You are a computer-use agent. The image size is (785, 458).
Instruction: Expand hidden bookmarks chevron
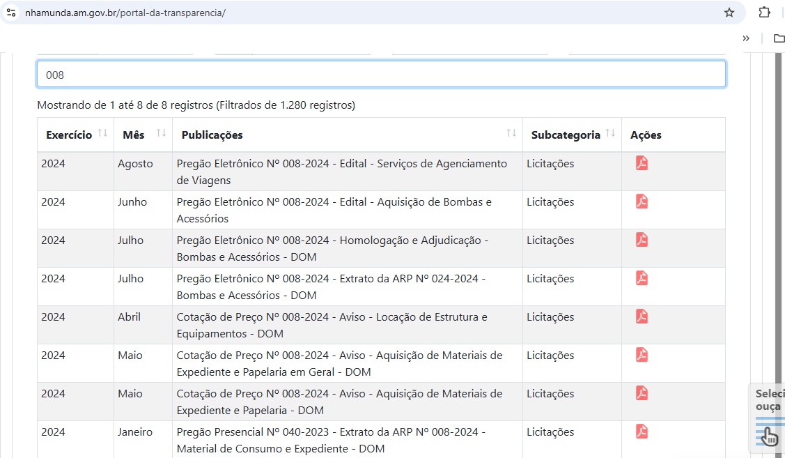click(x=746, y=38)
